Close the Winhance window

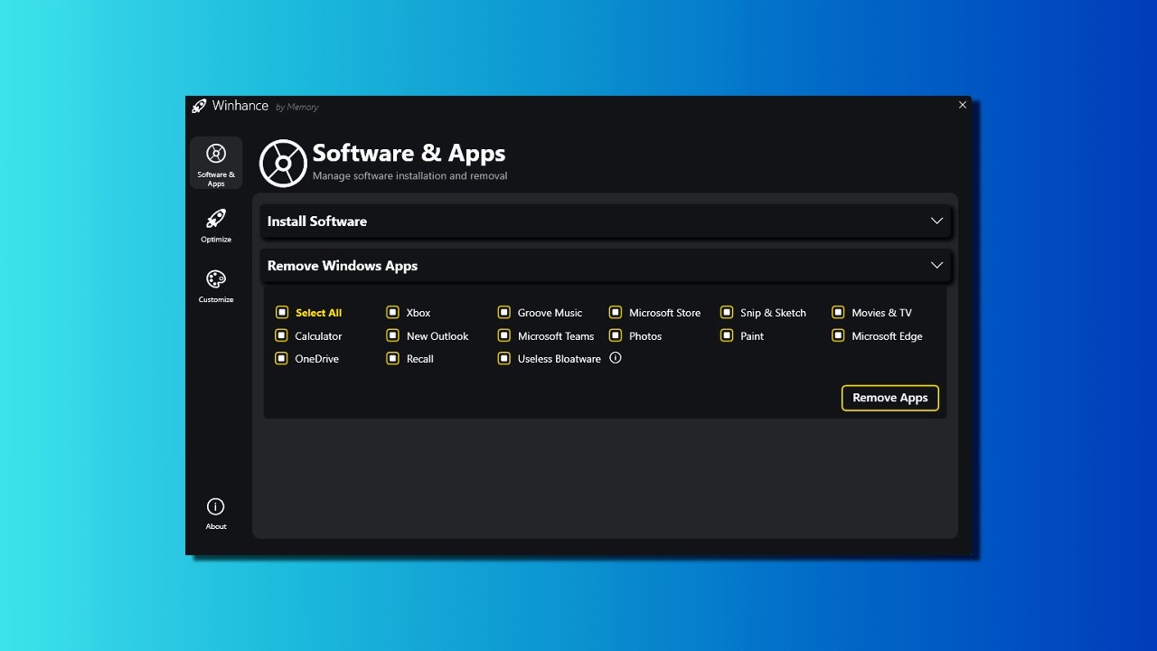pos(963,105)
